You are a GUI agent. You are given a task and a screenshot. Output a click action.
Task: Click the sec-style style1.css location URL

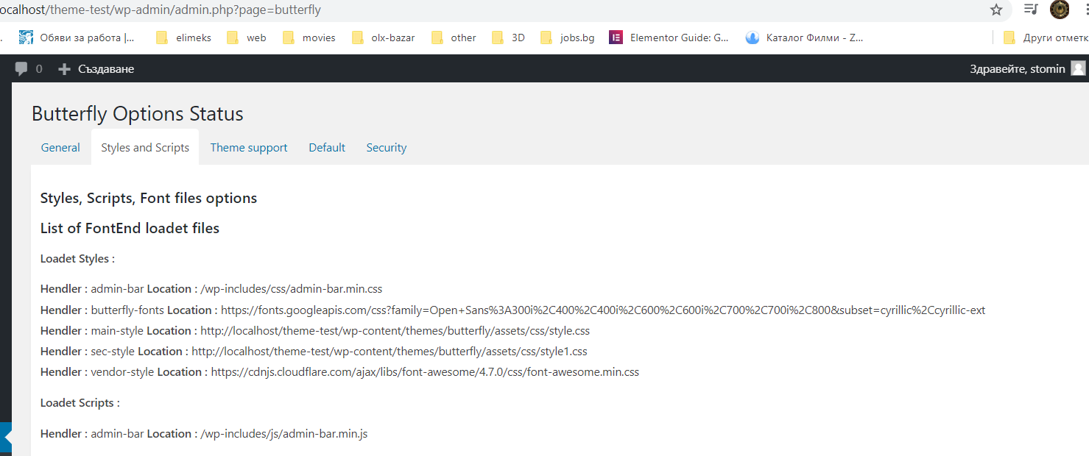pyautogui.click(x=390, y=352)
